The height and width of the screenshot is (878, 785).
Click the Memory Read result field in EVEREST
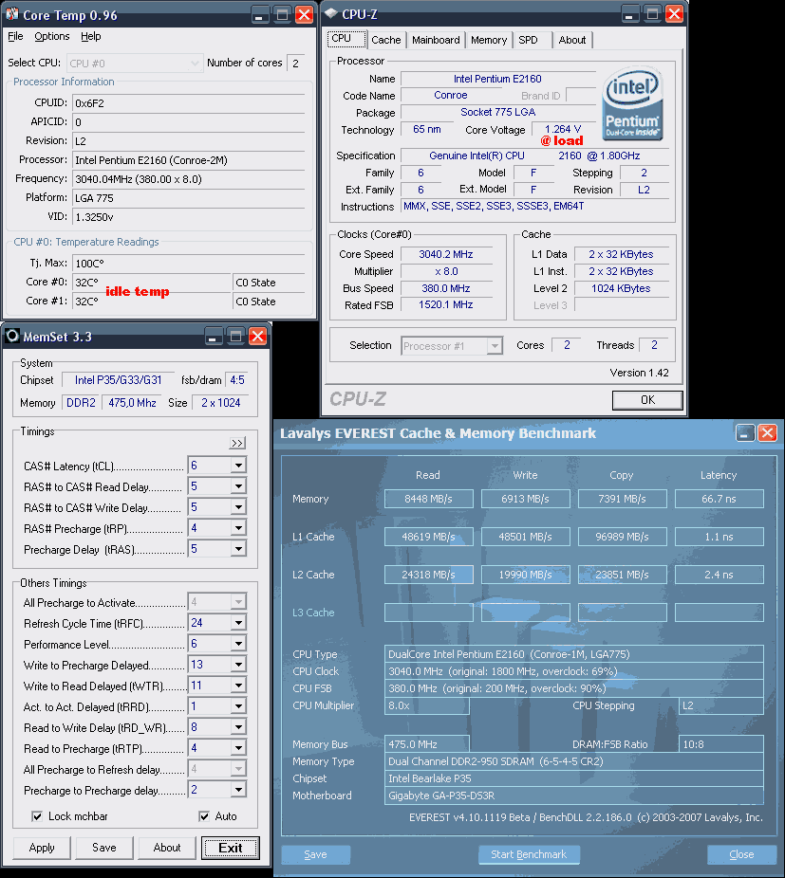pyautogui.click(x=428, y=499)
